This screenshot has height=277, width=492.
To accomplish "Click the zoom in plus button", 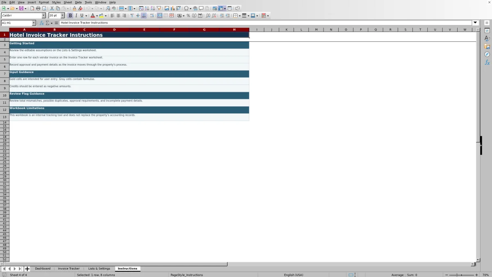I will coord(476,275).
